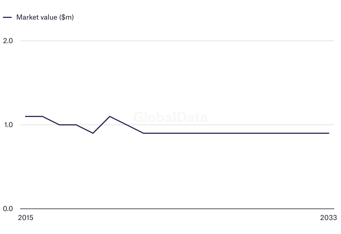Select the 0.0 y-axis label
The height and width of the screenshot is (234, 341).
[8, 209]
